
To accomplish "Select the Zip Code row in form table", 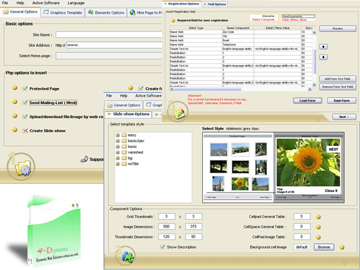I will (241, 32).
